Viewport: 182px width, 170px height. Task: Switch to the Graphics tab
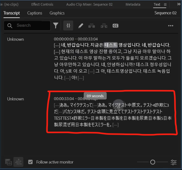[57, 13]
